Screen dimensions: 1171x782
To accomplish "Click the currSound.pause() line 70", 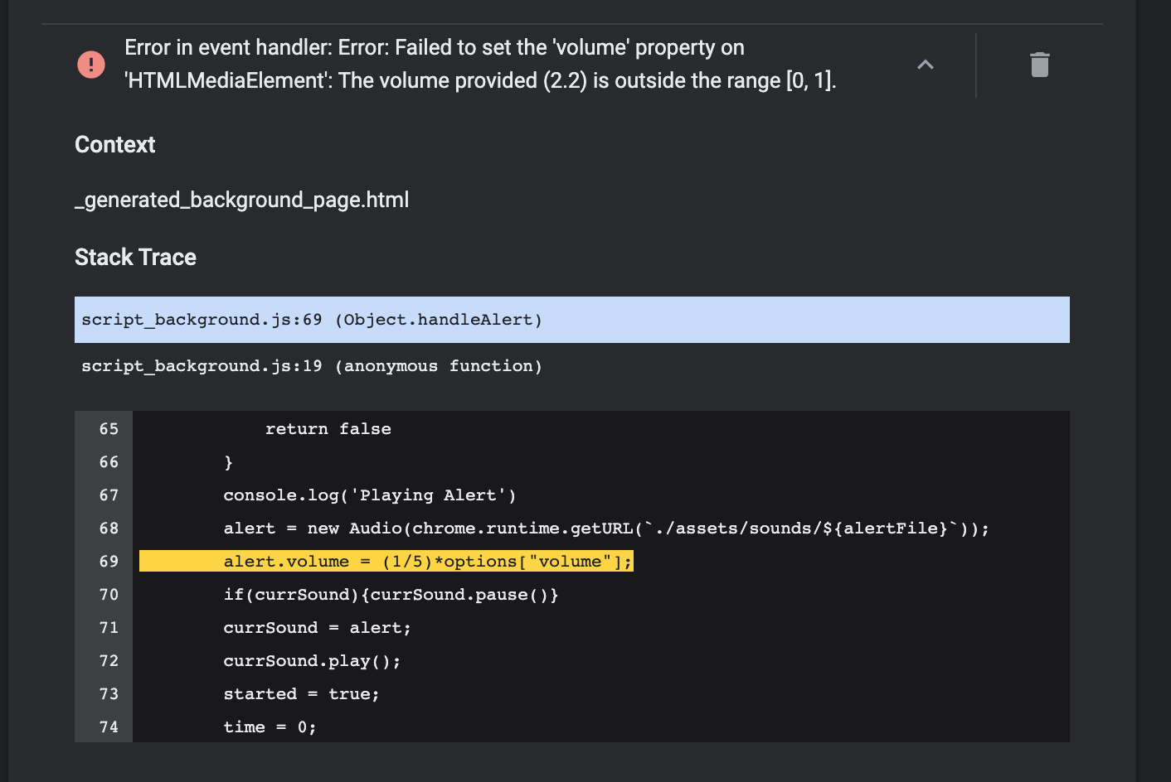I will pyautogui.click(x=391, y=595).
